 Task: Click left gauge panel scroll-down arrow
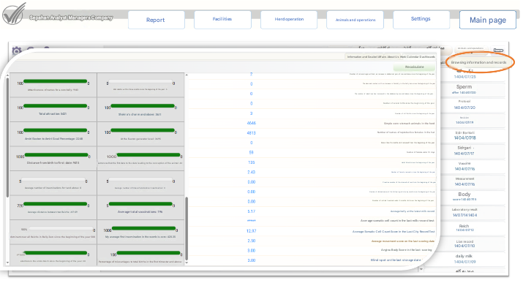click(7, 263)
